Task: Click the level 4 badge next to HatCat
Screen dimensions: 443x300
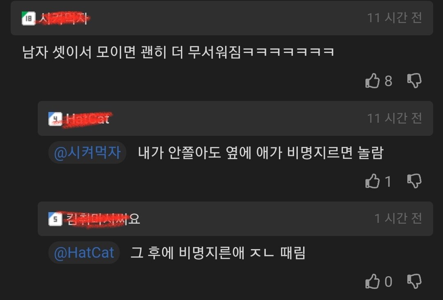Action: [x=55, y=119]
